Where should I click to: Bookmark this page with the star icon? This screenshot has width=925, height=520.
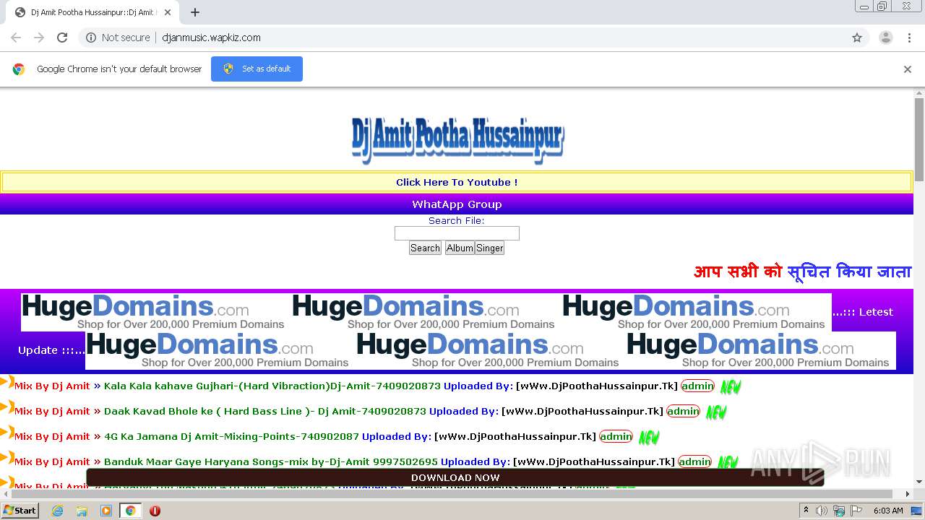pyautogui.click(x=857, y=38)
